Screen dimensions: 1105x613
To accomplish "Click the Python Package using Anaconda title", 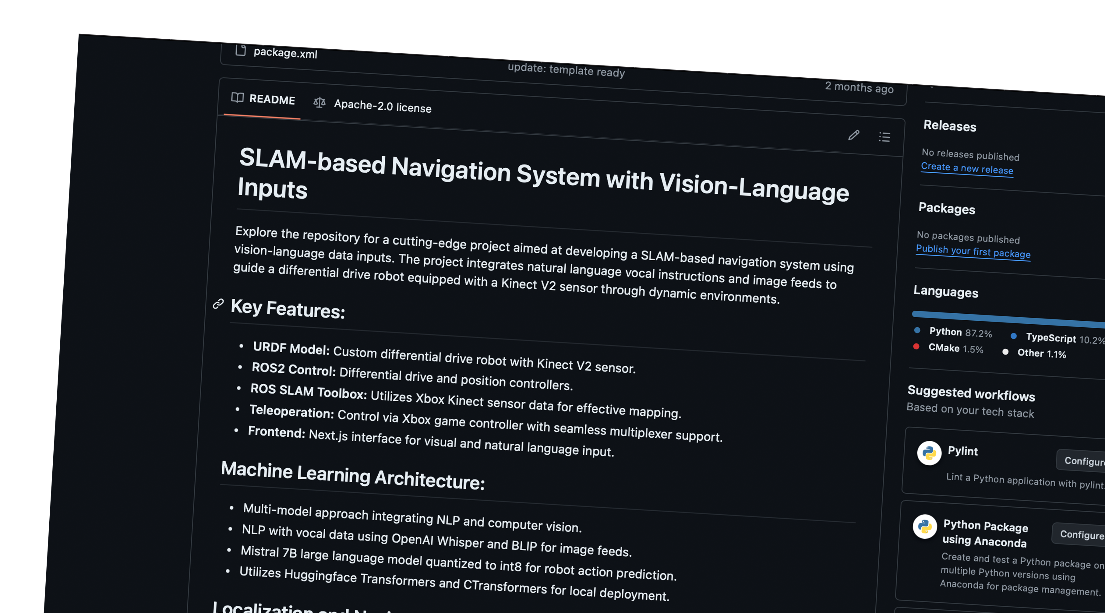I will (x=985, y=533).
